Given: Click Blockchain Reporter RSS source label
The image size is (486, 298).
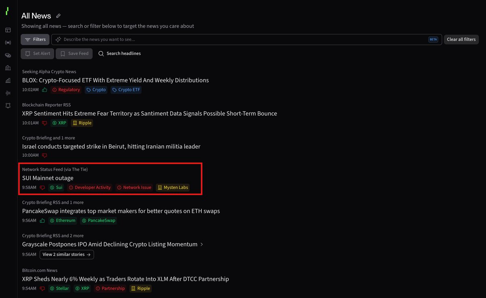Looking at the screenshot, I should [x=47, y=105].
